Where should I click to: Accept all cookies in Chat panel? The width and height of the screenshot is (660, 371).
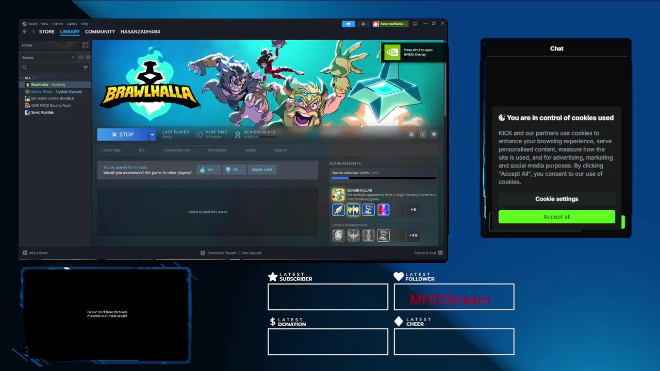[557, 217]
